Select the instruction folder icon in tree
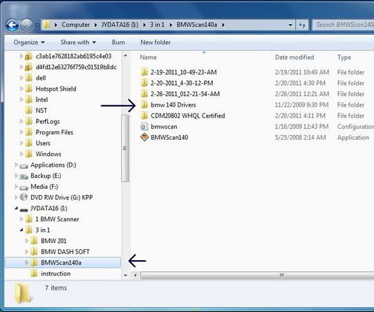Viewport: 374px width, 312px height. click(34, 273)
